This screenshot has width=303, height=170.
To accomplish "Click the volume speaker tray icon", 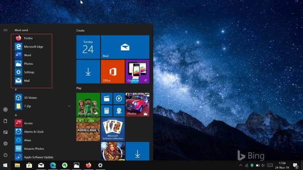I will (263, 165).
